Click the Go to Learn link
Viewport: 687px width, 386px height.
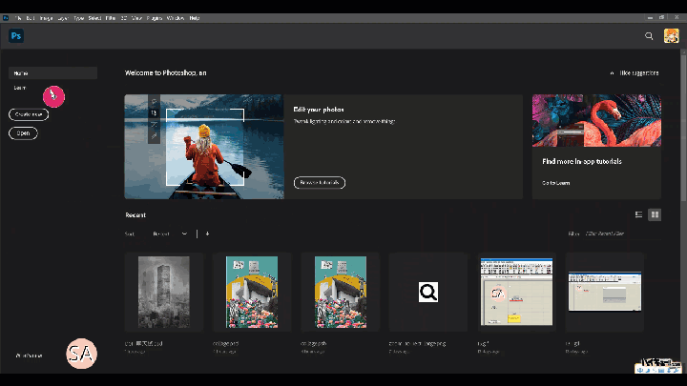tap(556, 183)
